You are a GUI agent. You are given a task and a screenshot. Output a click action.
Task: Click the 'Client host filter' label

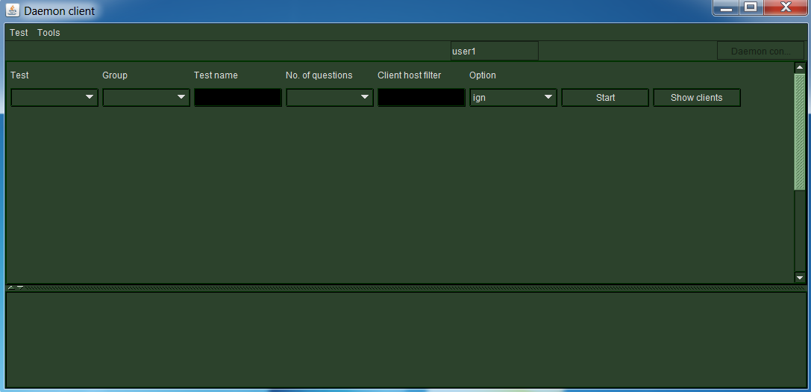409,75
